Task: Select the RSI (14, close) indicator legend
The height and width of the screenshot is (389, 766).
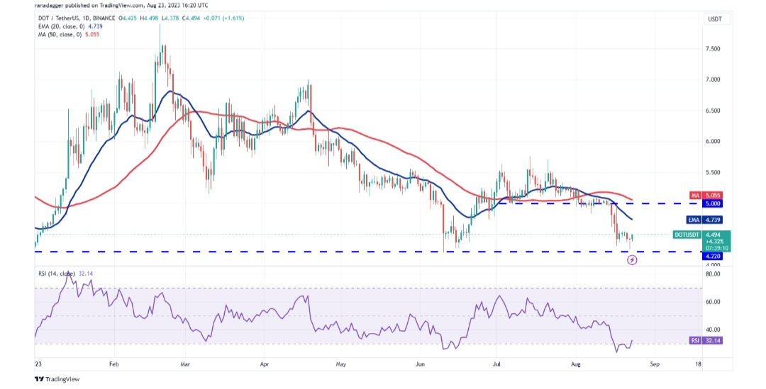Action: pyautogui.click(x=57, y=273)
